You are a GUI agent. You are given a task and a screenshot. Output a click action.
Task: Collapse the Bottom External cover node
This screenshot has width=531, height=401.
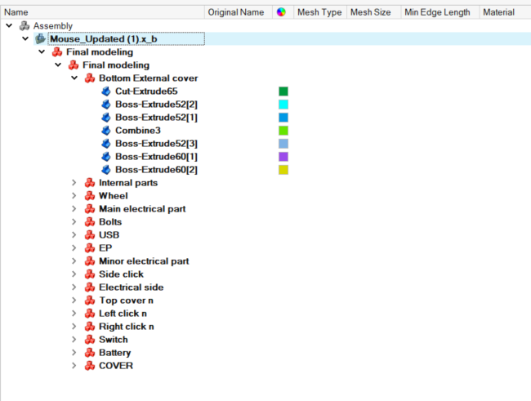(x=74, y=78)
